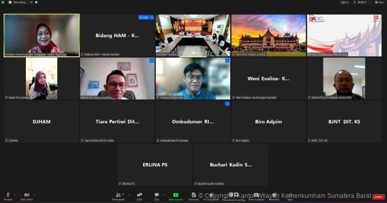This screenshot has width=387, height=203.
Task: Open the View layout menu
Action: 380,2
